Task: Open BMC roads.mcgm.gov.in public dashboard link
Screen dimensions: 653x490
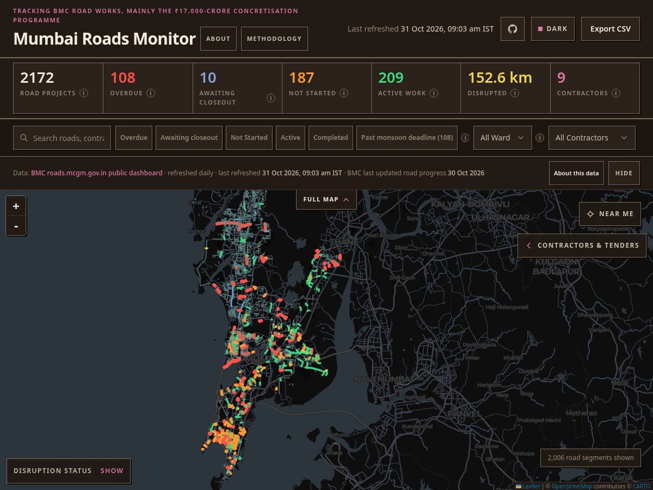Action: (96, 173)
